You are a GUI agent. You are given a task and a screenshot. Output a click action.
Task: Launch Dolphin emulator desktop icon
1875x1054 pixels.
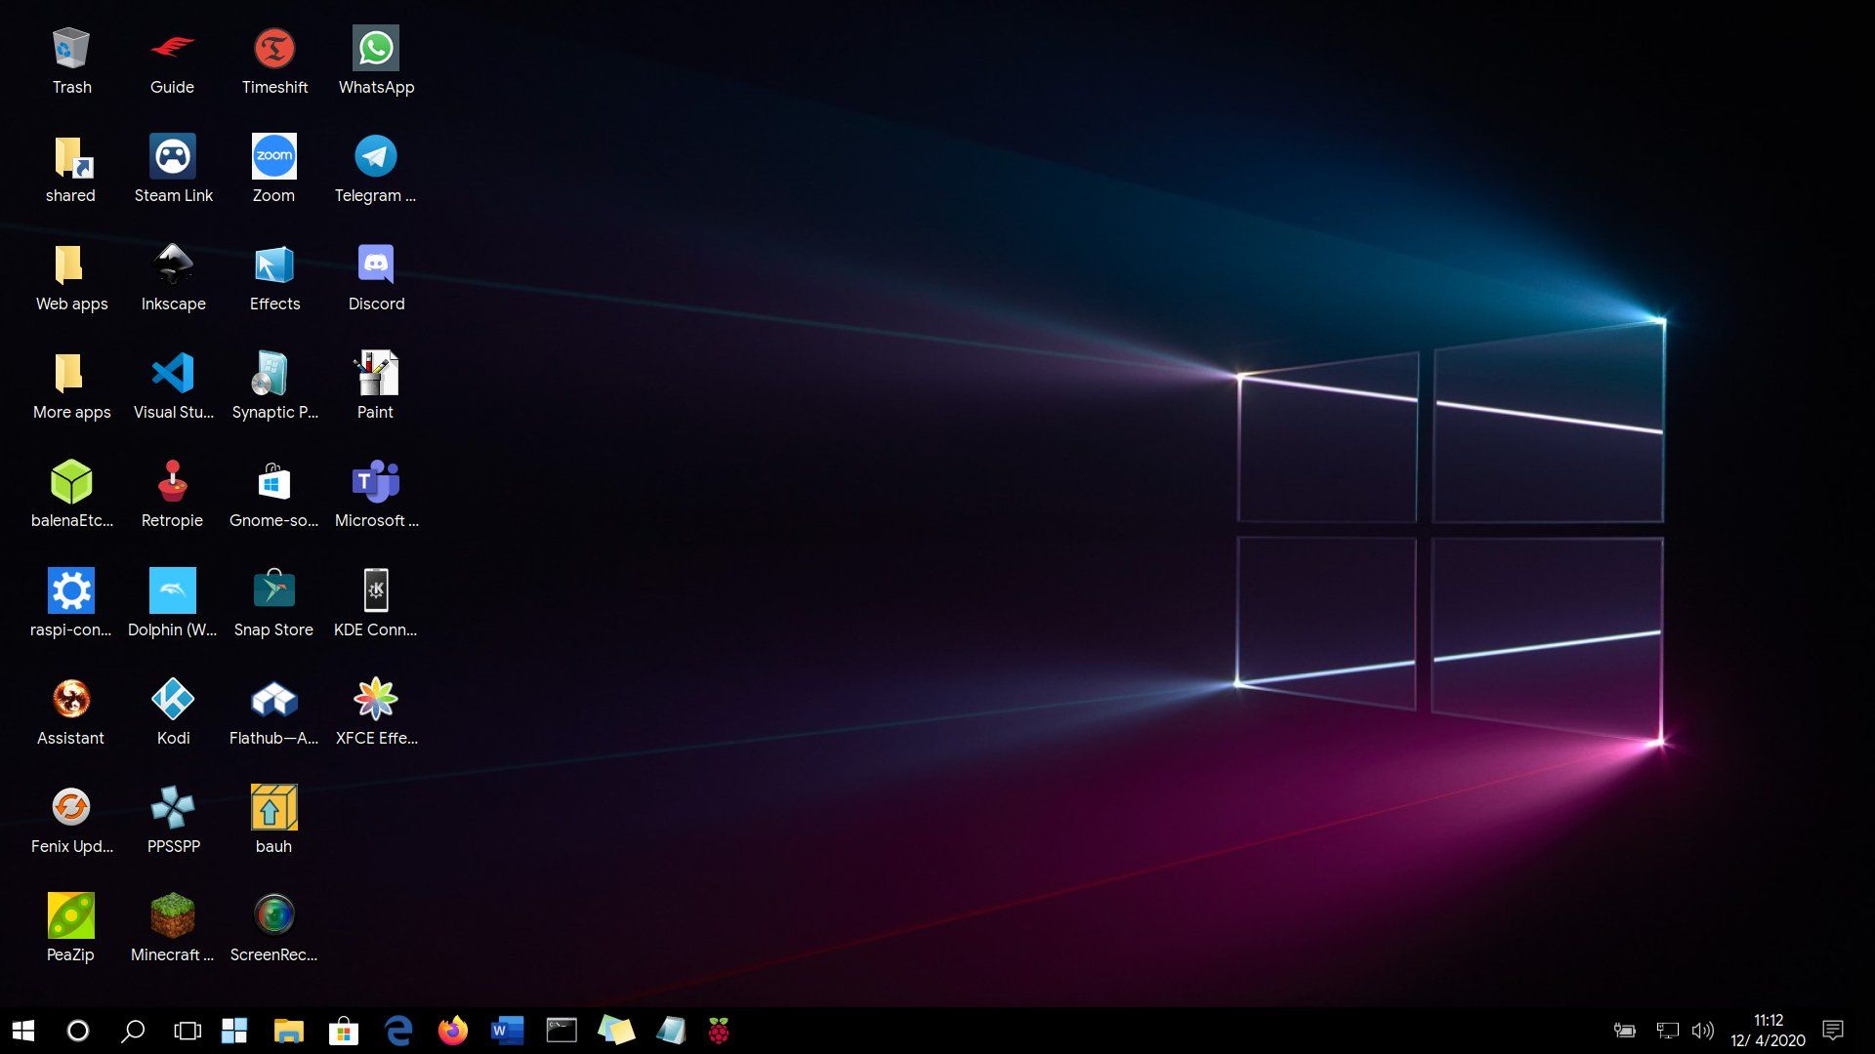pos(173,591)
